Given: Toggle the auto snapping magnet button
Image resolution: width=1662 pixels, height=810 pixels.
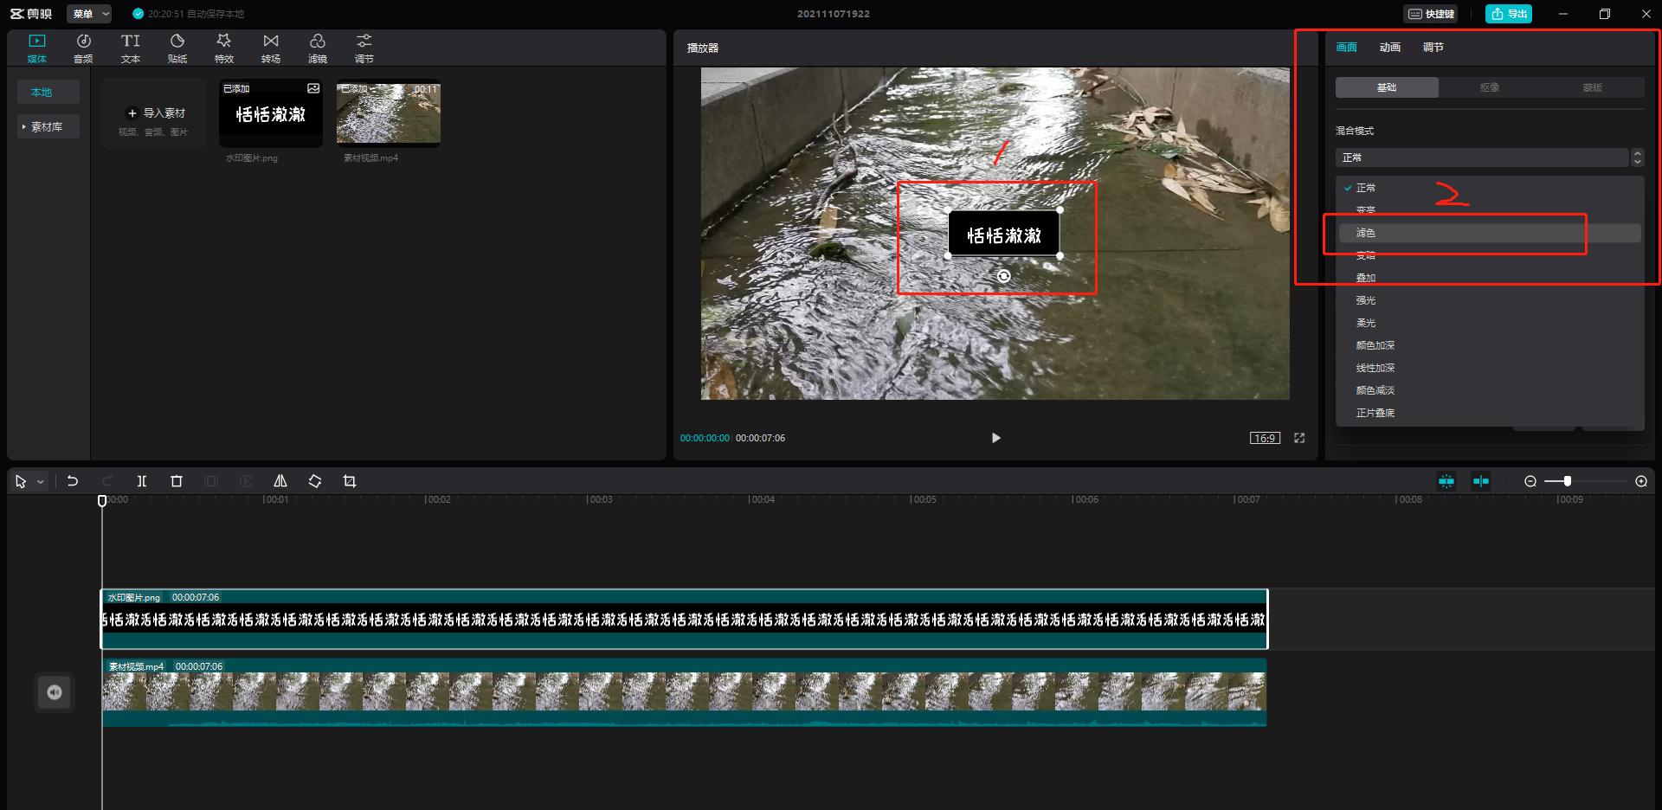Looking at the screenshot, I should (x=1446, y=481).
